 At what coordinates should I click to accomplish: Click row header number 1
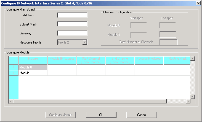tap(14, 67)
